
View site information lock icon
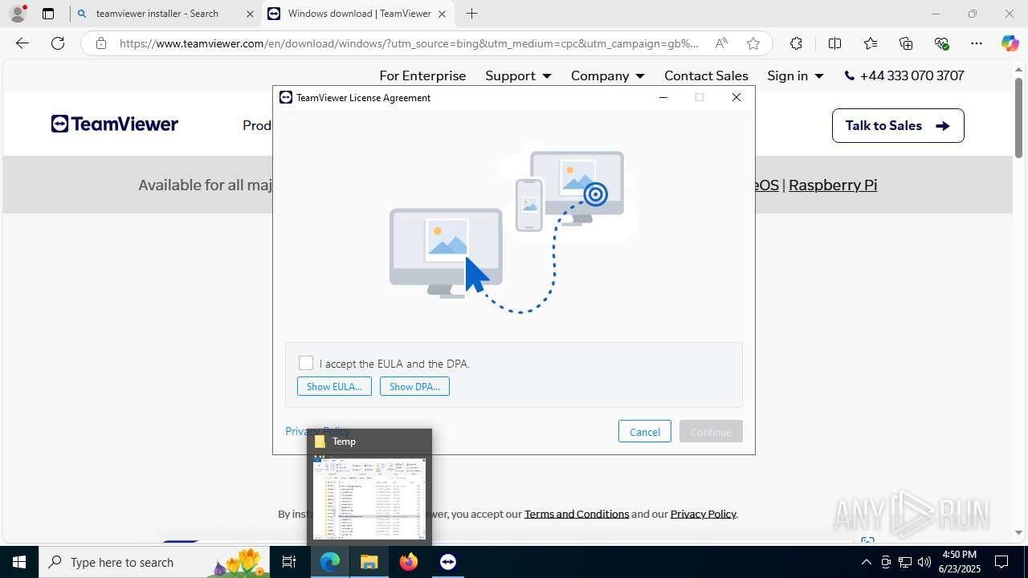100,43
